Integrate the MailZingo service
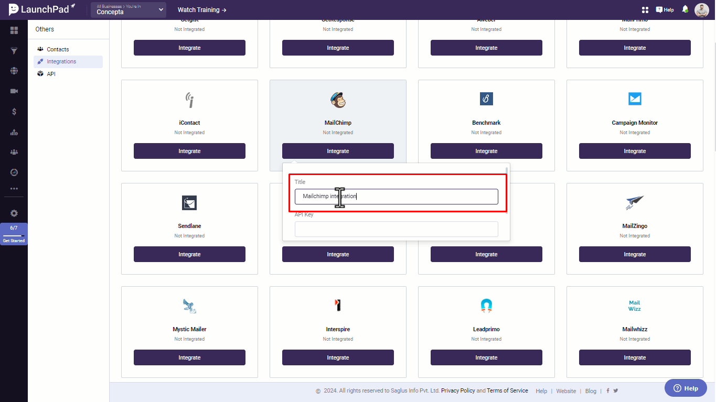Viewport: 716px width, 402px height. (x=635, y=254)
